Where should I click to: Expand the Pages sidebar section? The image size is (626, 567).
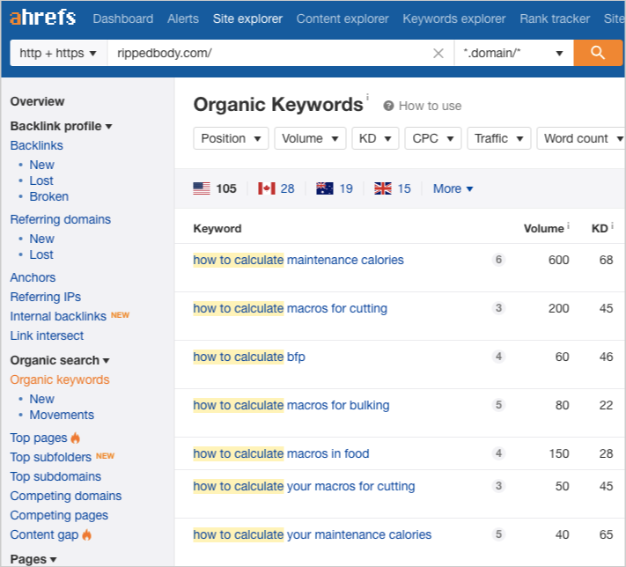33,559
